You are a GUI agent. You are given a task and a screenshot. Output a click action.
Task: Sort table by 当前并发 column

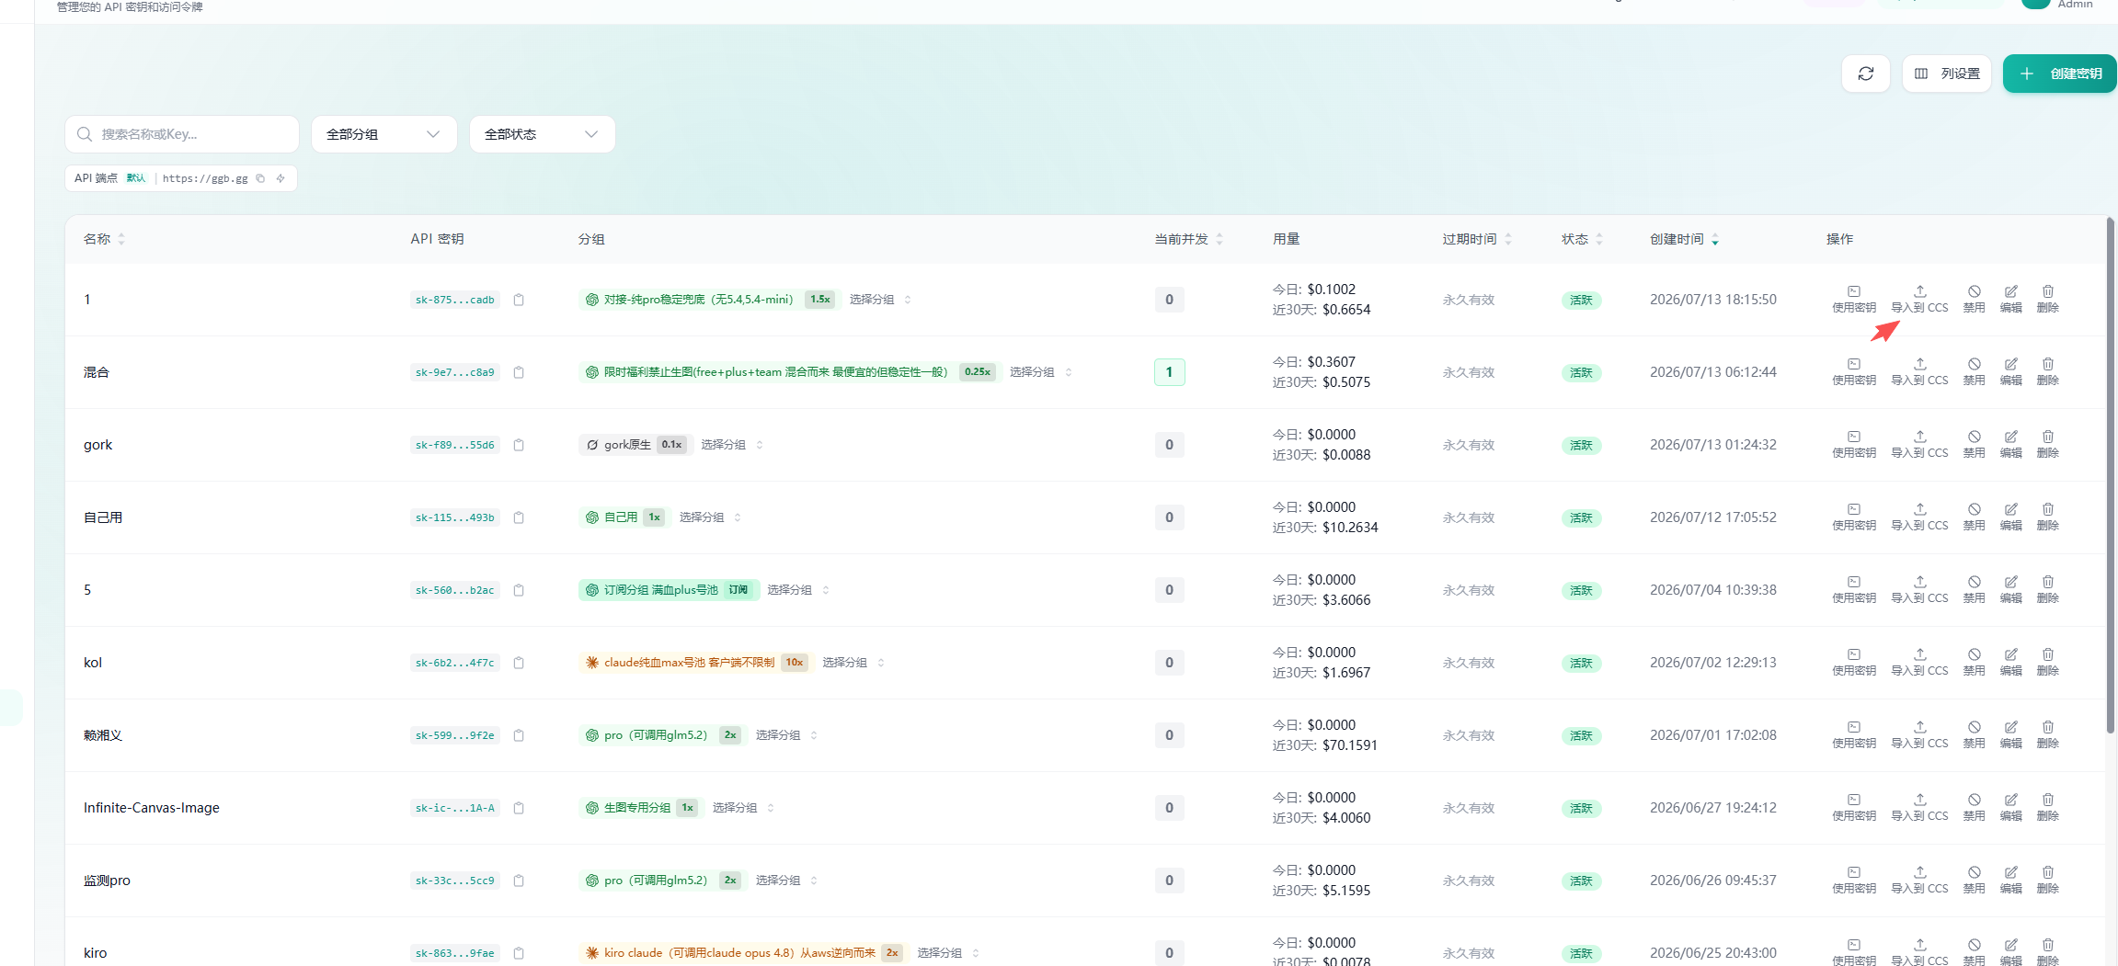(1189, 239)
